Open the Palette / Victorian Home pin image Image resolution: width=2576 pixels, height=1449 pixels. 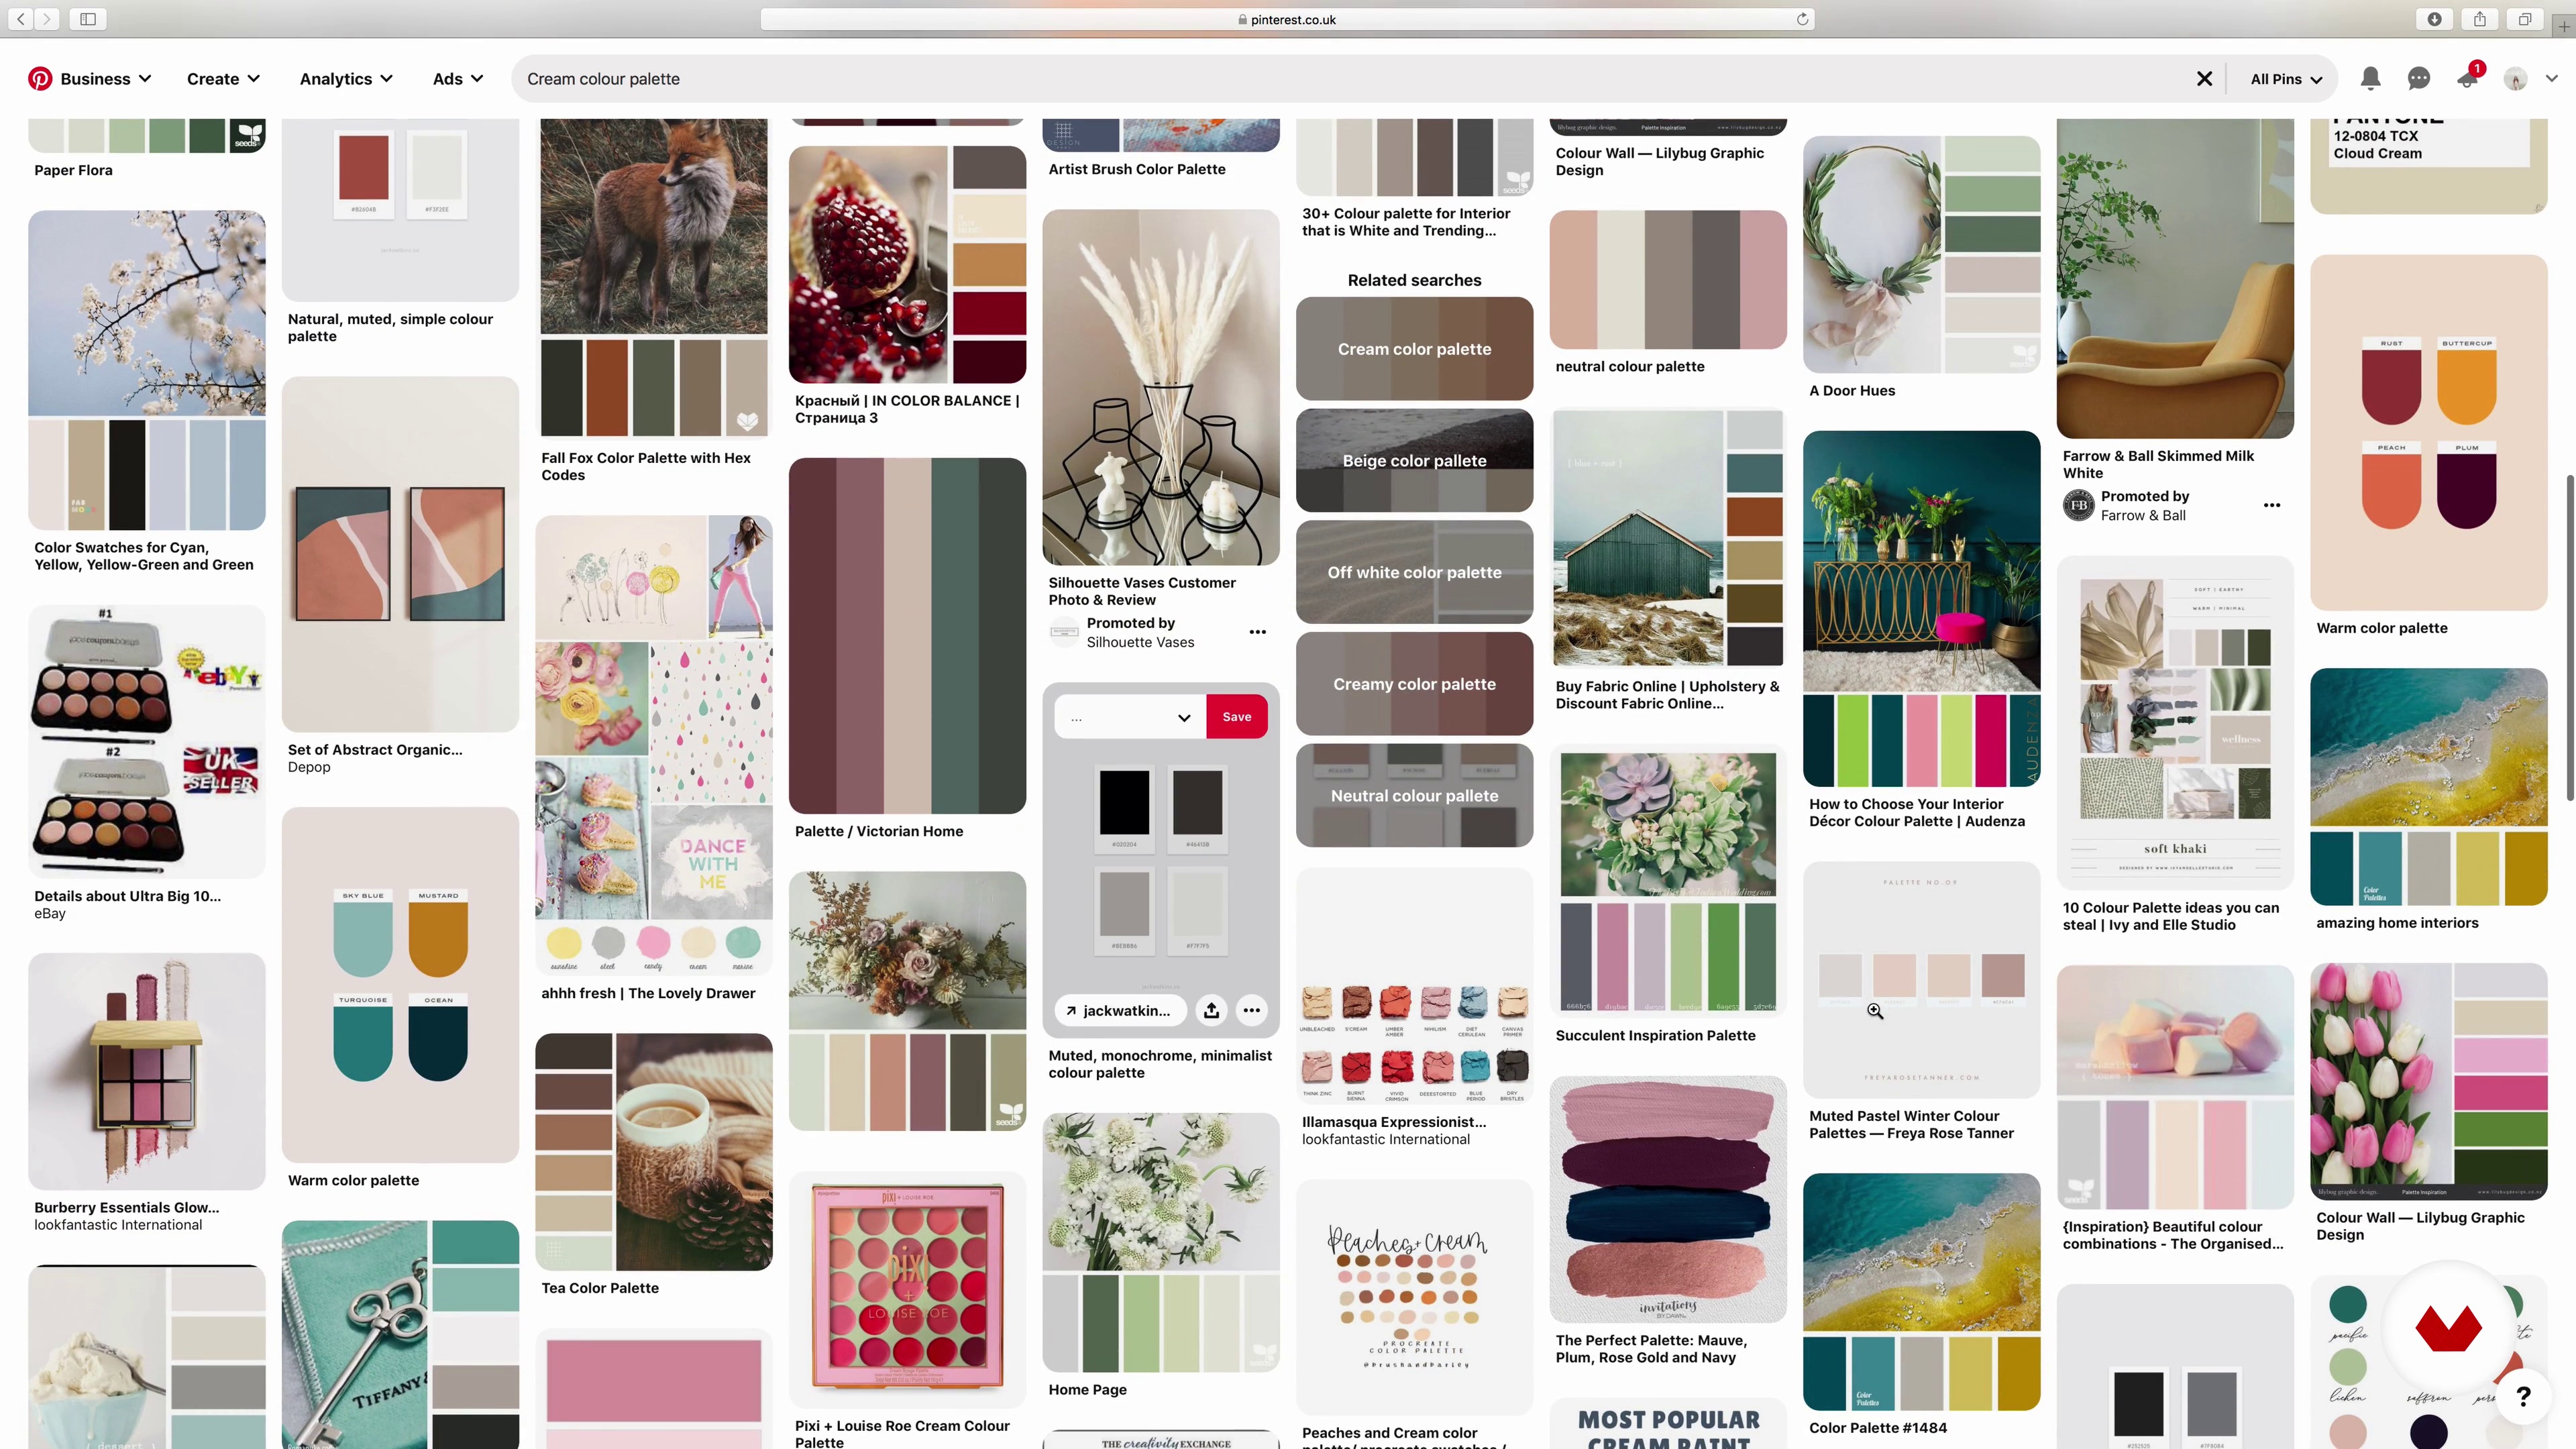(x=907, y=636)
